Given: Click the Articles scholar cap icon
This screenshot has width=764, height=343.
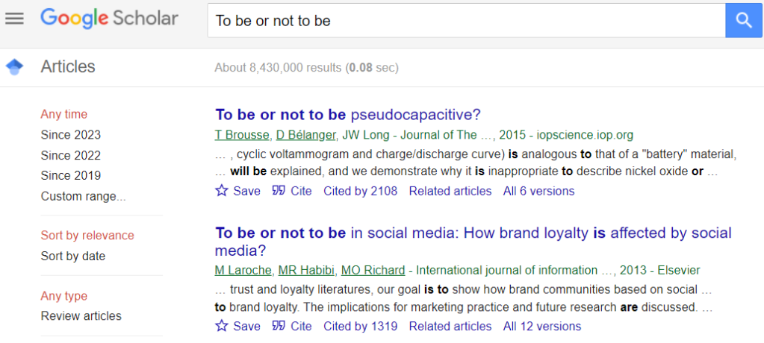Looking at the screenshot, I should point(14,67).
